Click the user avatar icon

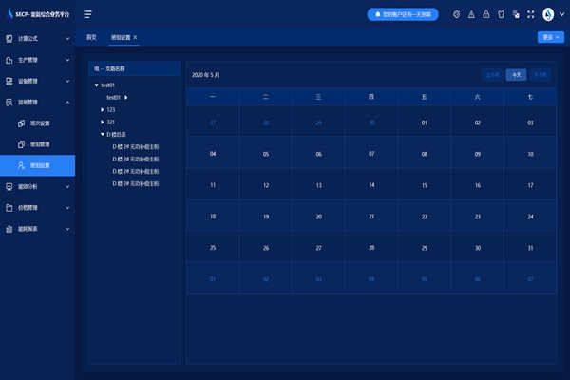pos(548,14)
